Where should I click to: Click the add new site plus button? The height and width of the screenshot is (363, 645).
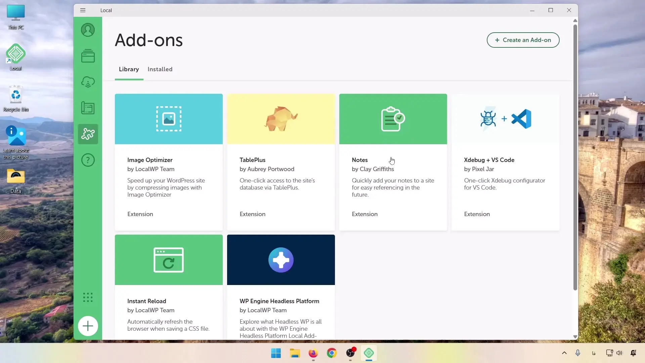[88, 326]
